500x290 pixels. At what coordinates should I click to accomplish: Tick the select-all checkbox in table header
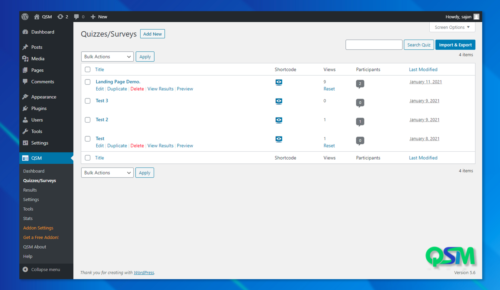88,69
